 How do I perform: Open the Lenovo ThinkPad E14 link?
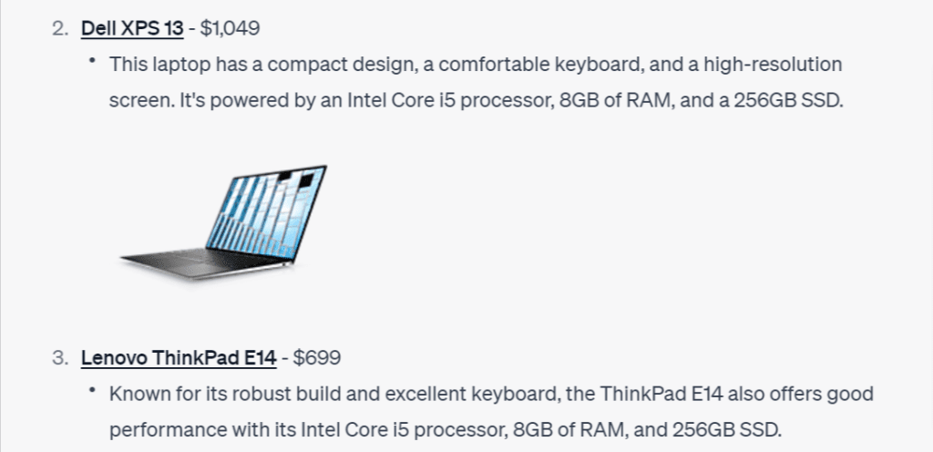pyautogui.click(x=179, y=357)
